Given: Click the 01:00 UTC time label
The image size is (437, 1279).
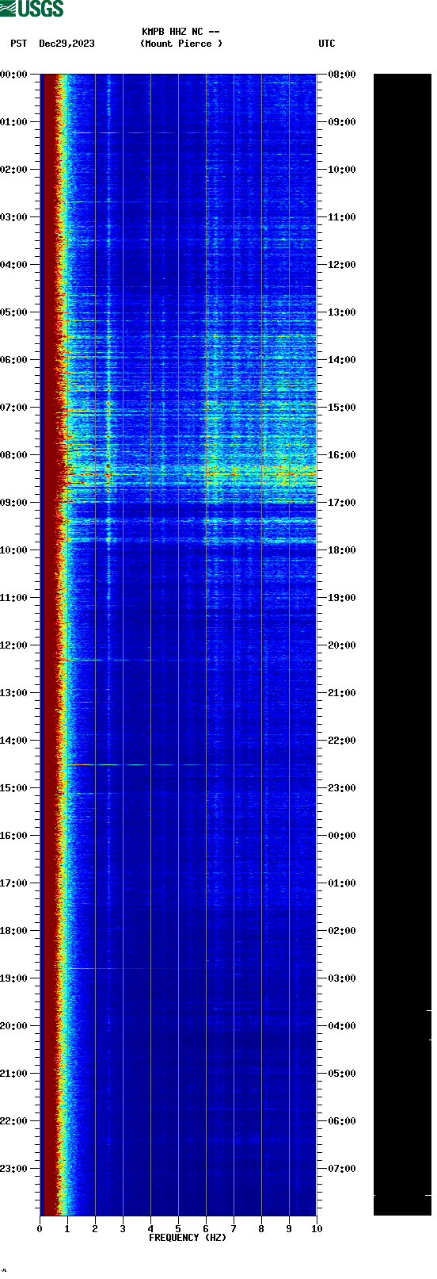Looking at the screenshot, I should click(x=342, y=883).
